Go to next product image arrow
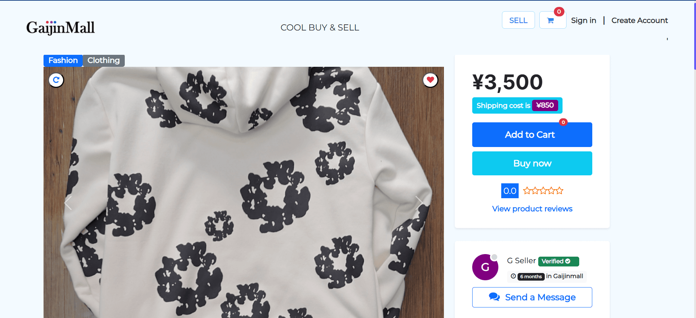The width and height of the screenshot is (696, 318). point(419,203)
